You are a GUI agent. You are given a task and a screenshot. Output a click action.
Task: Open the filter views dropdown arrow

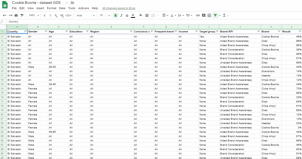pyautogui.click(x=220, y=16)
